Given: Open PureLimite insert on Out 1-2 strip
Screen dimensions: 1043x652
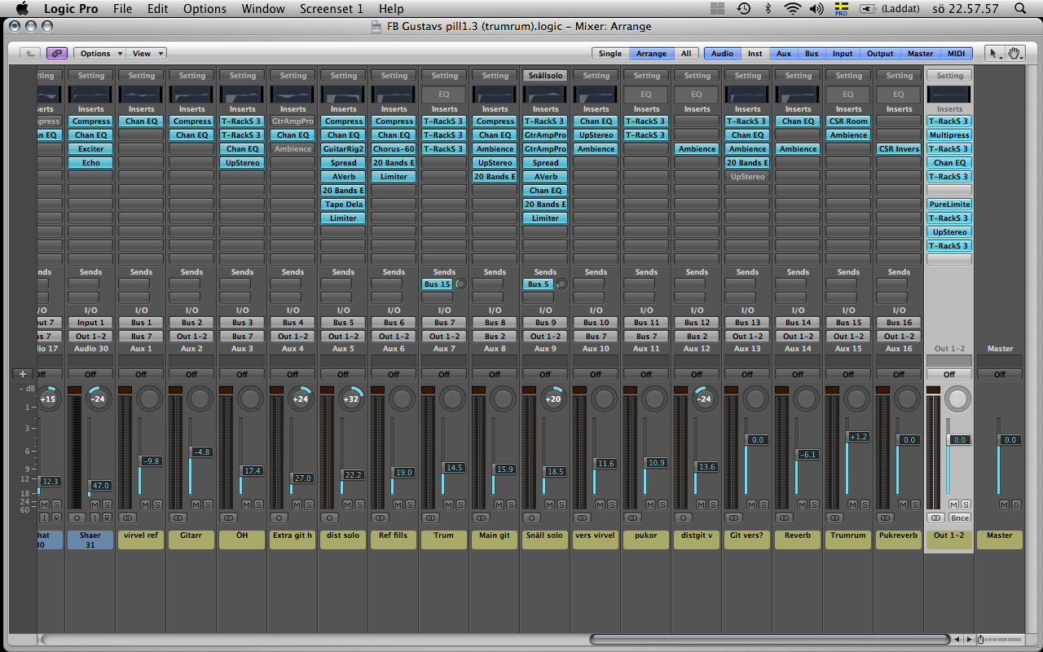Looking at the screenshot, I should click(949, 204).
